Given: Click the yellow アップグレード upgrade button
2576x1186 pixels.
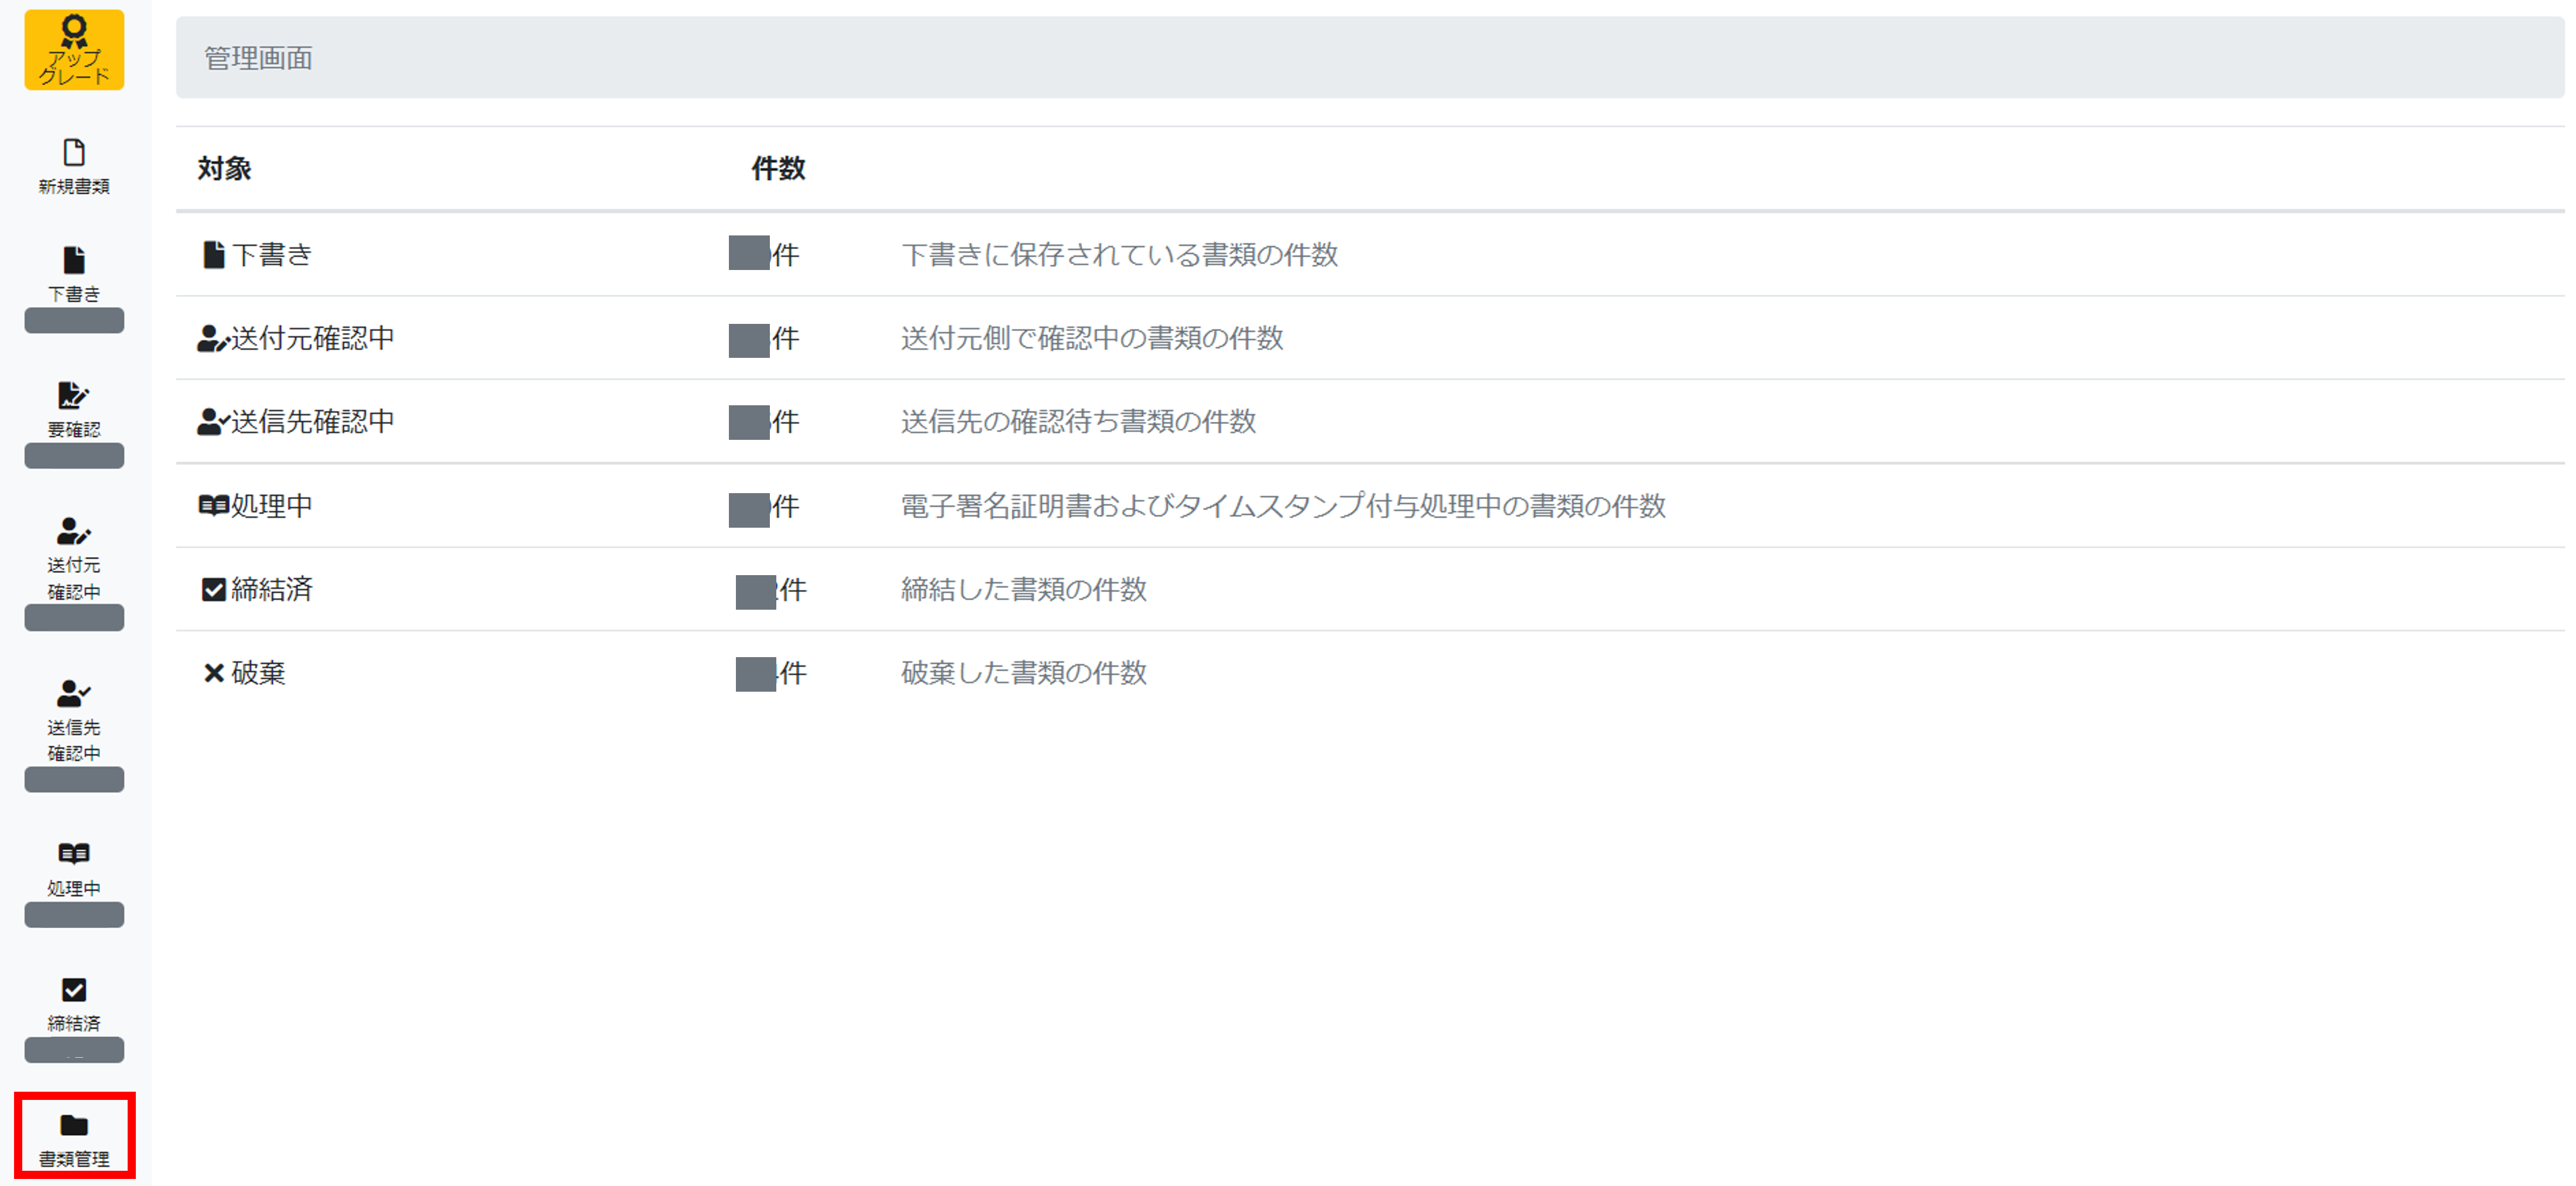Looking at the screenshot, I should 74,50.
